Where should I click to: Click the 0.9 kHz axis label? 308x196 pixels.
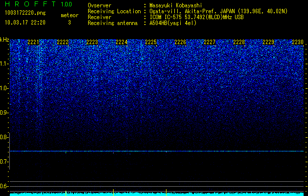click(4, 113)
